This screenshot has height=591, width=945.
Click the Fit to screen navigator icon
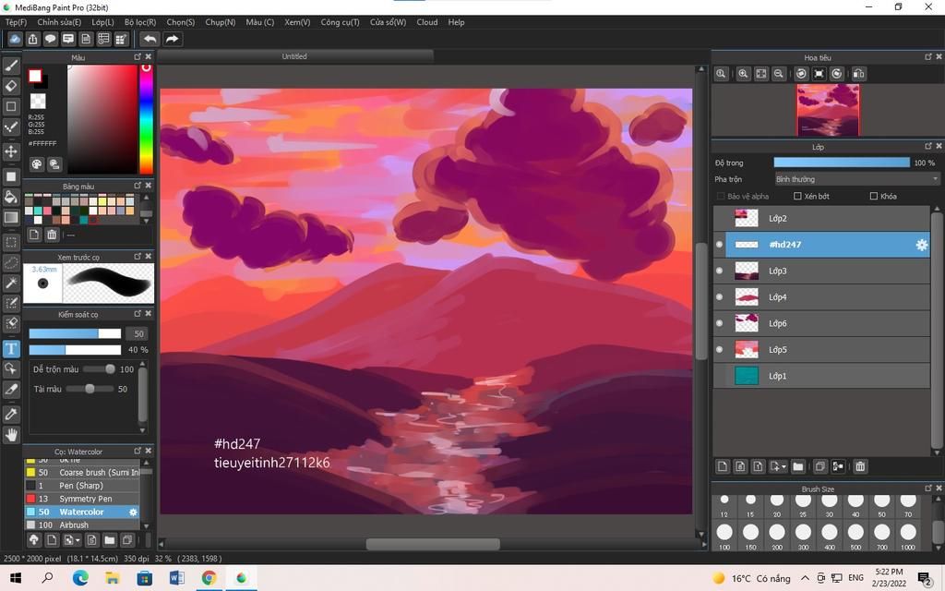coord(761,74)
